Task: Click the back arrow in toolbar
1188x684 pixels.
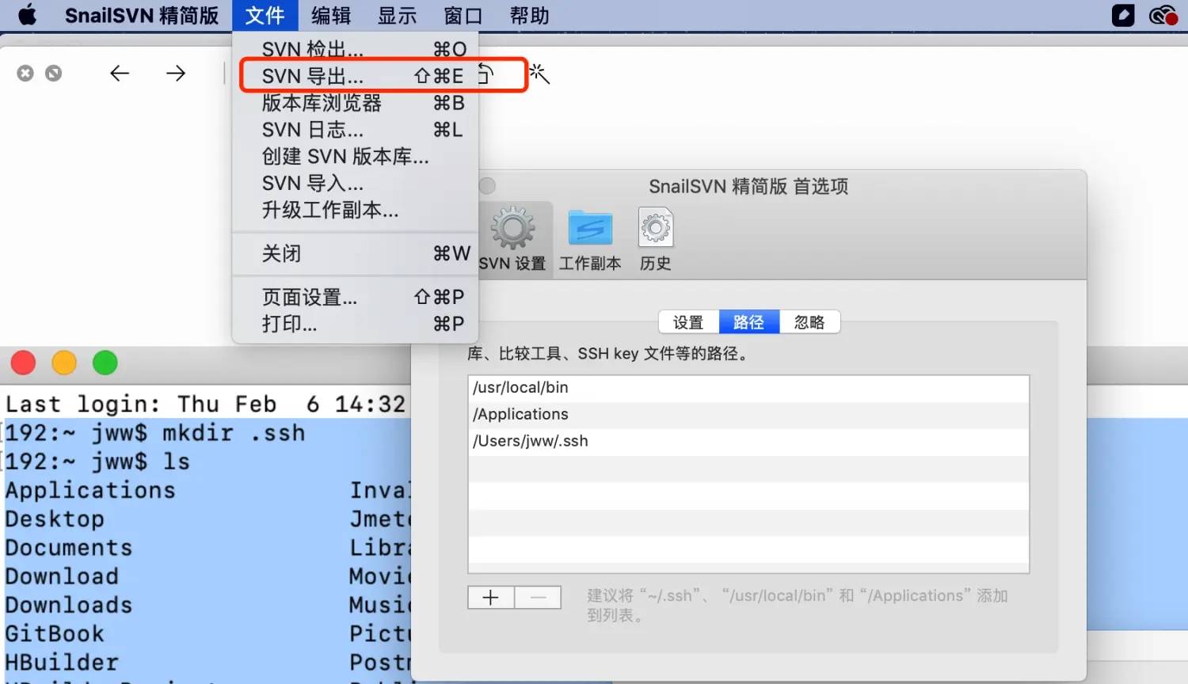Action: [120, 74]
